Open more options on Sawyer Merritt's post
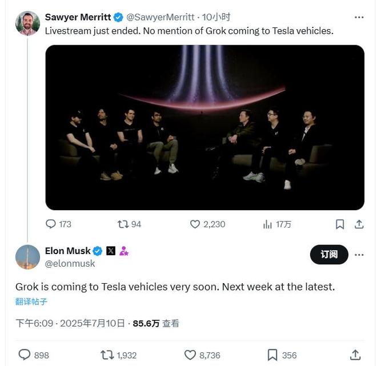The image size is (377, 366). click(359, 17)
